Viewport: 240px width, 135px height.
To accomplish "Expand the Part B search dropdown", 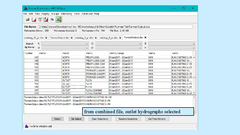I will click(x=87, y=48).
